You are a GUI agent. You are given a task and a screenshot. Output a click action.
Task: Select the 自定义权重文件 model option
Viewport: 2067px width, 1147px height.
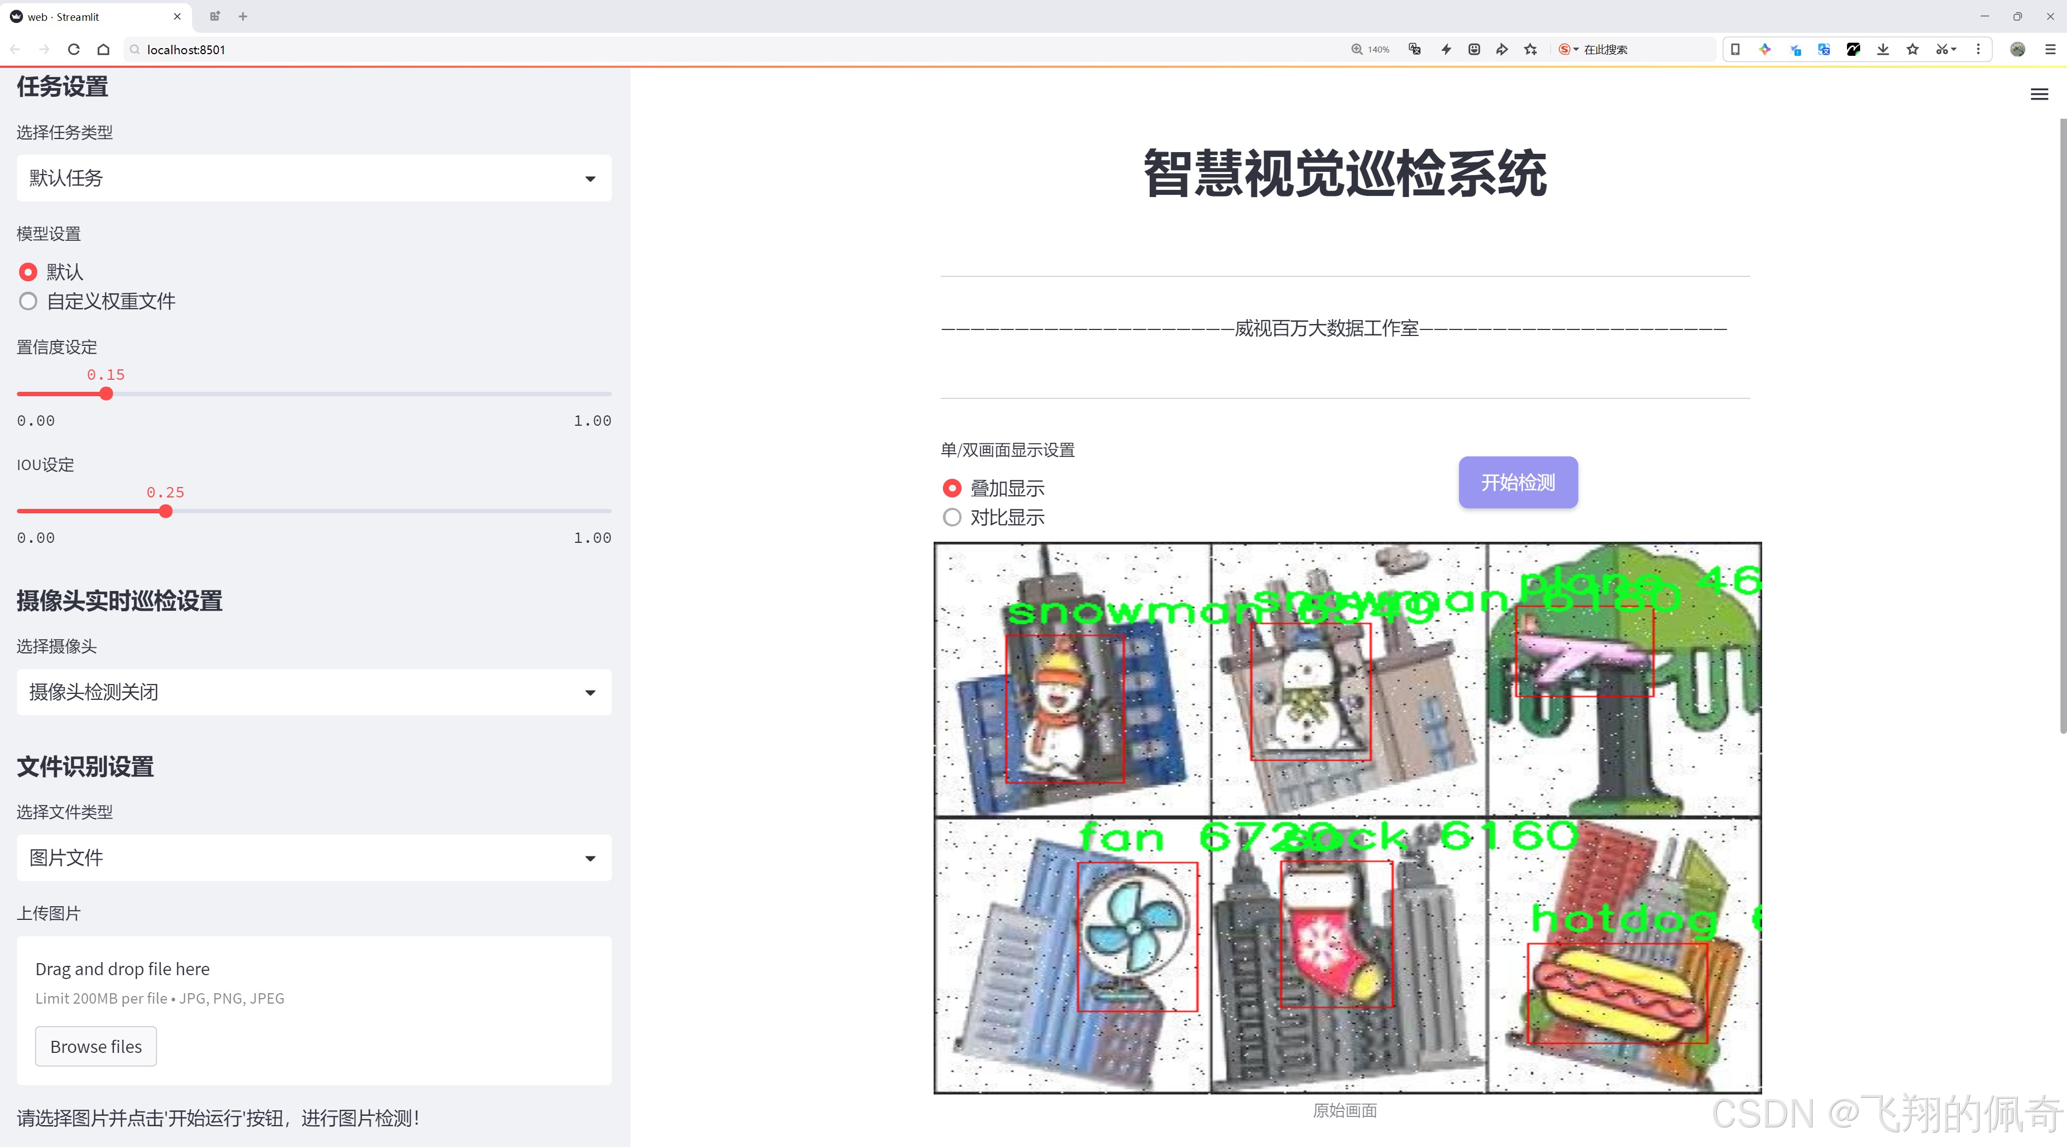[x=28, y=301]
